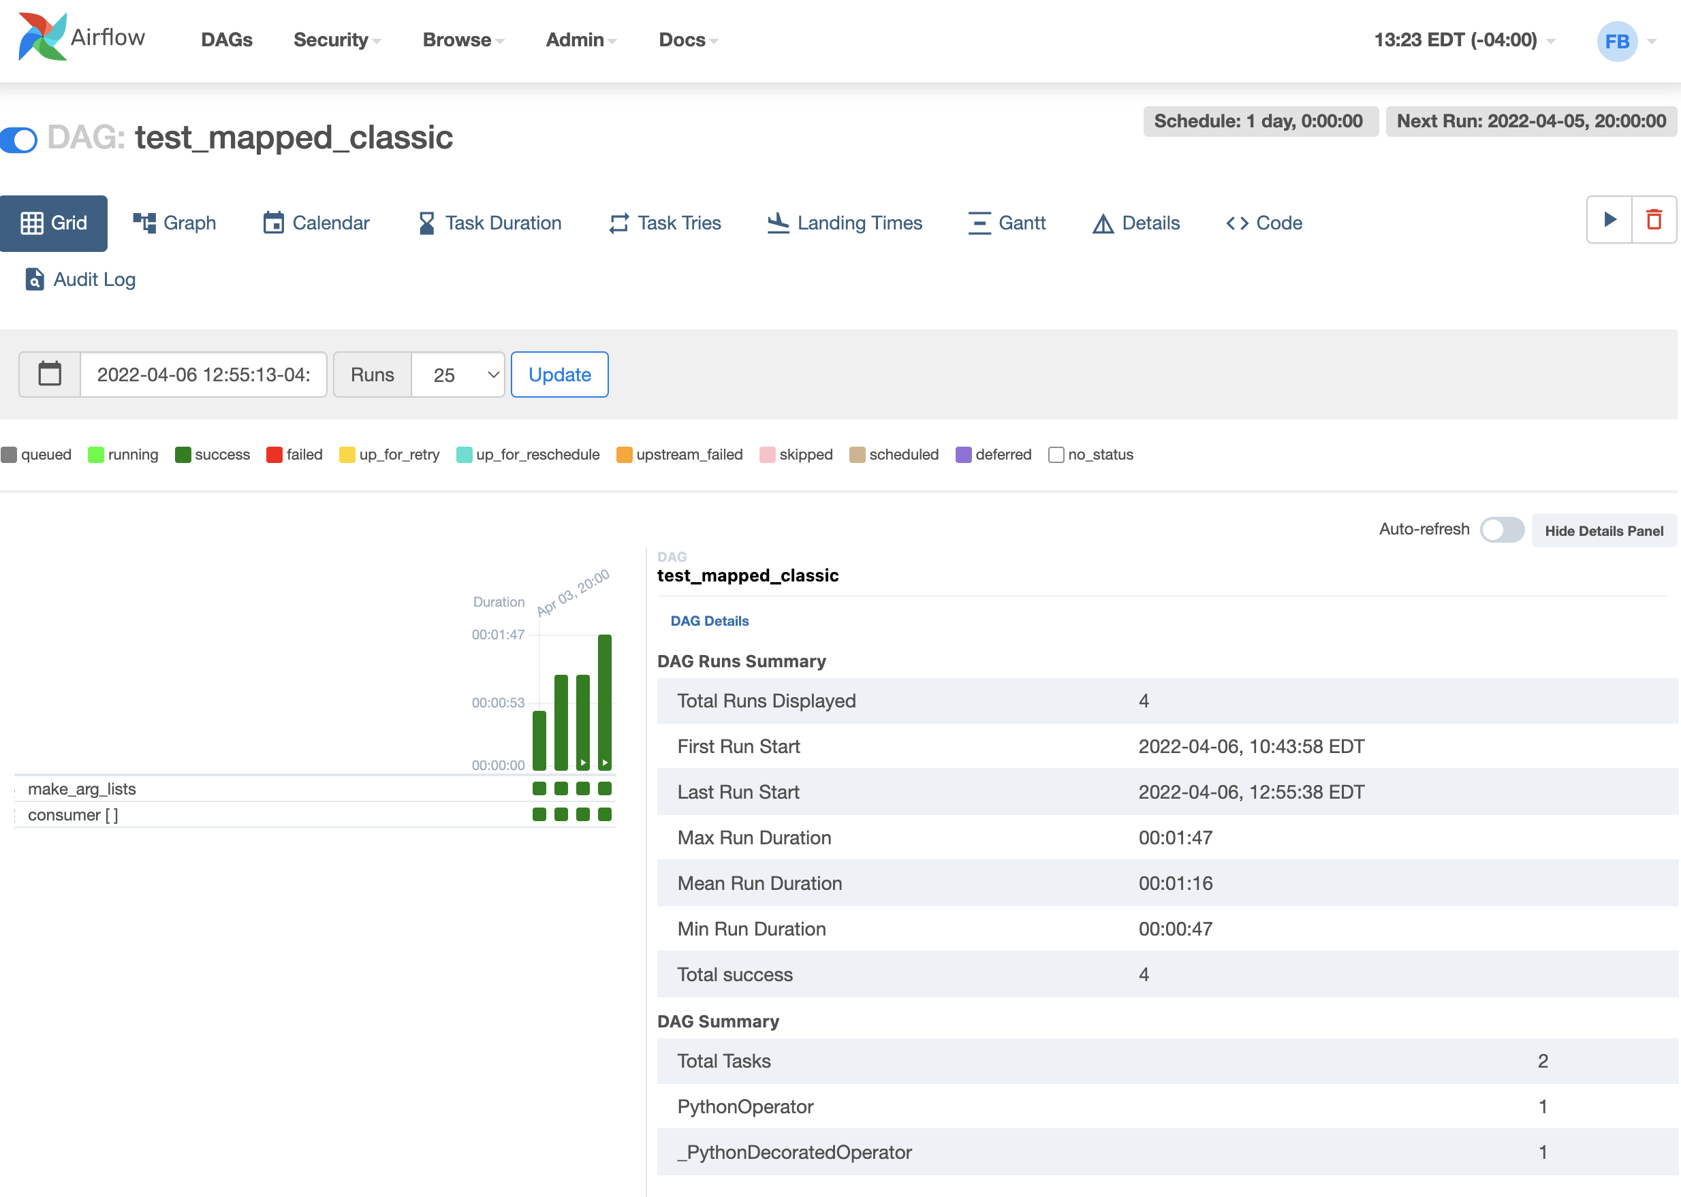Screen dimensions: 1681x1197
Task: Toggle the no_status legend checkbox
Action: pos(1056,455)
